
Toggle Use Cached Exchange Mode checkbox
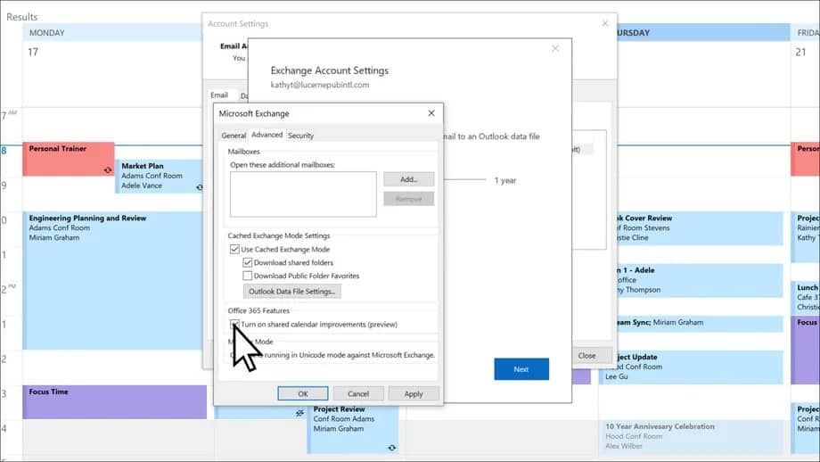click(235, 250)
